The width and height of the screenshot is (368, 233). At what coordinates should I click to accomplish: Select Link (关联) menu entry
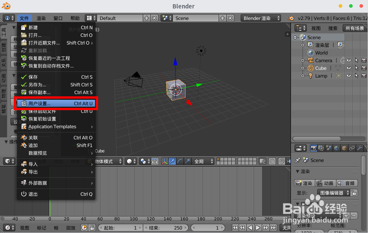(56, 137)
